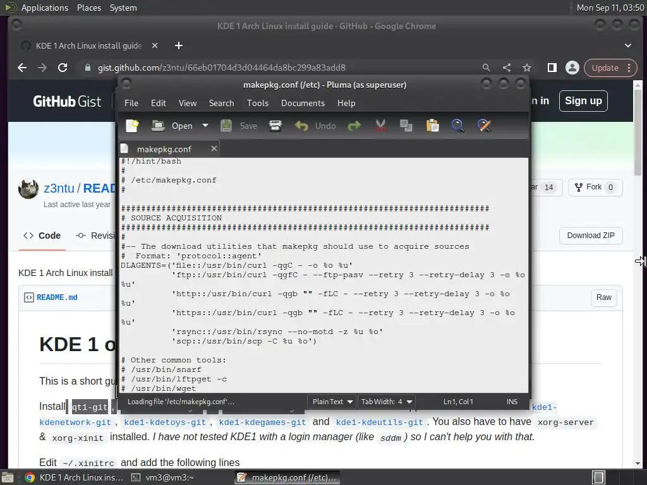The image size is (647, 485).
Task: Print the document via printer icon
Action: (275, 126)
